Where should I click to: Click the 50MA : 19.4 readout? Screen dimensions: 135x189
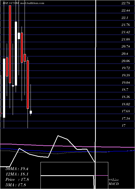pos(17,169)
